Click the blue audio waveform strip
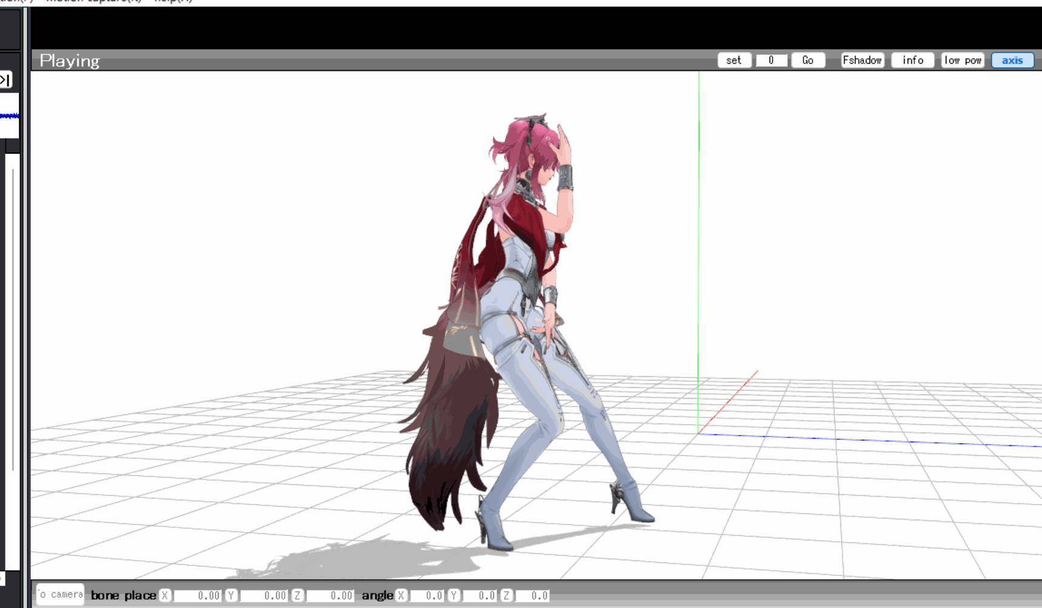The width and height of the screenshot is (1042, 608). click(x=9, y=116)
